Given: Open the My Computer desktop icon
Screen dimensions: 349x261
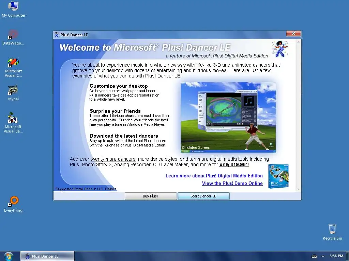Looking at the screenshot, I should (x=13, y=9).
